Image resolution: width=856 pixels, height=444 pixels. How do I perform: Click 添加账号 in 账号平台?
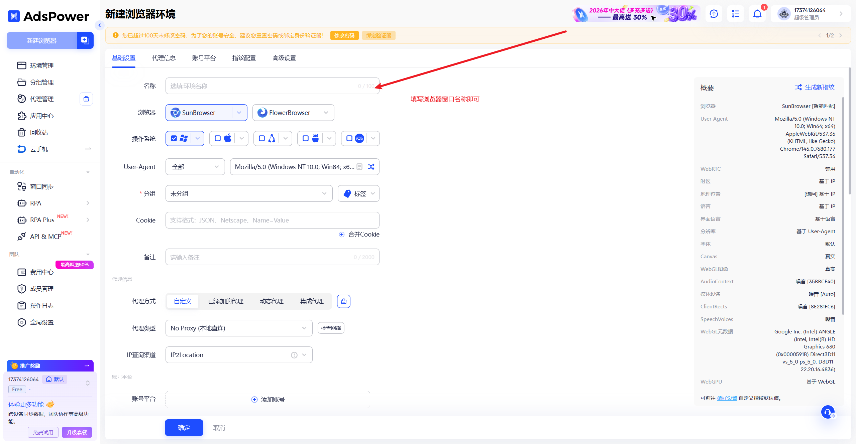268,399
